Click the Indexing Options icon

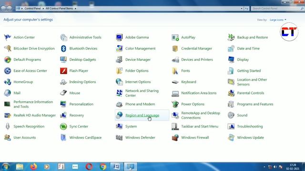tap(63, 82)
